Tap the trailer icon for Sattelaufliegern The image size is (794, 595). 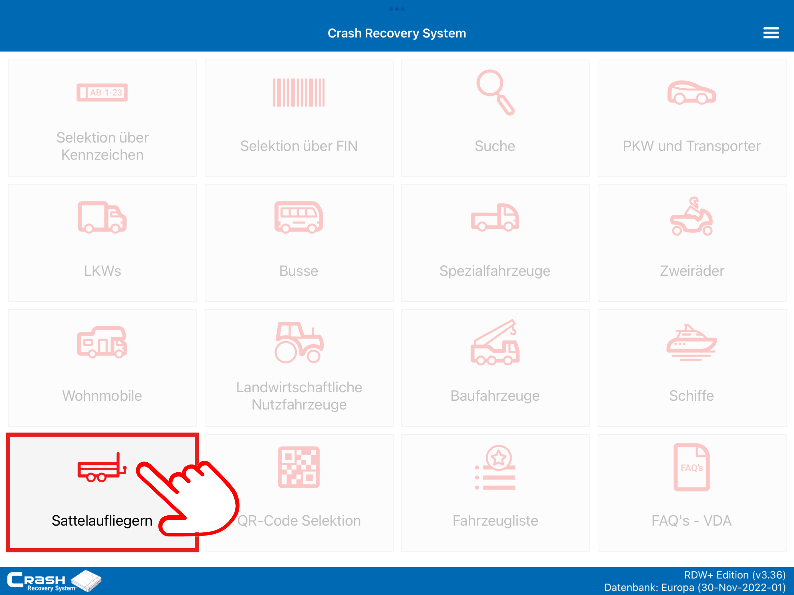point(102,467)
